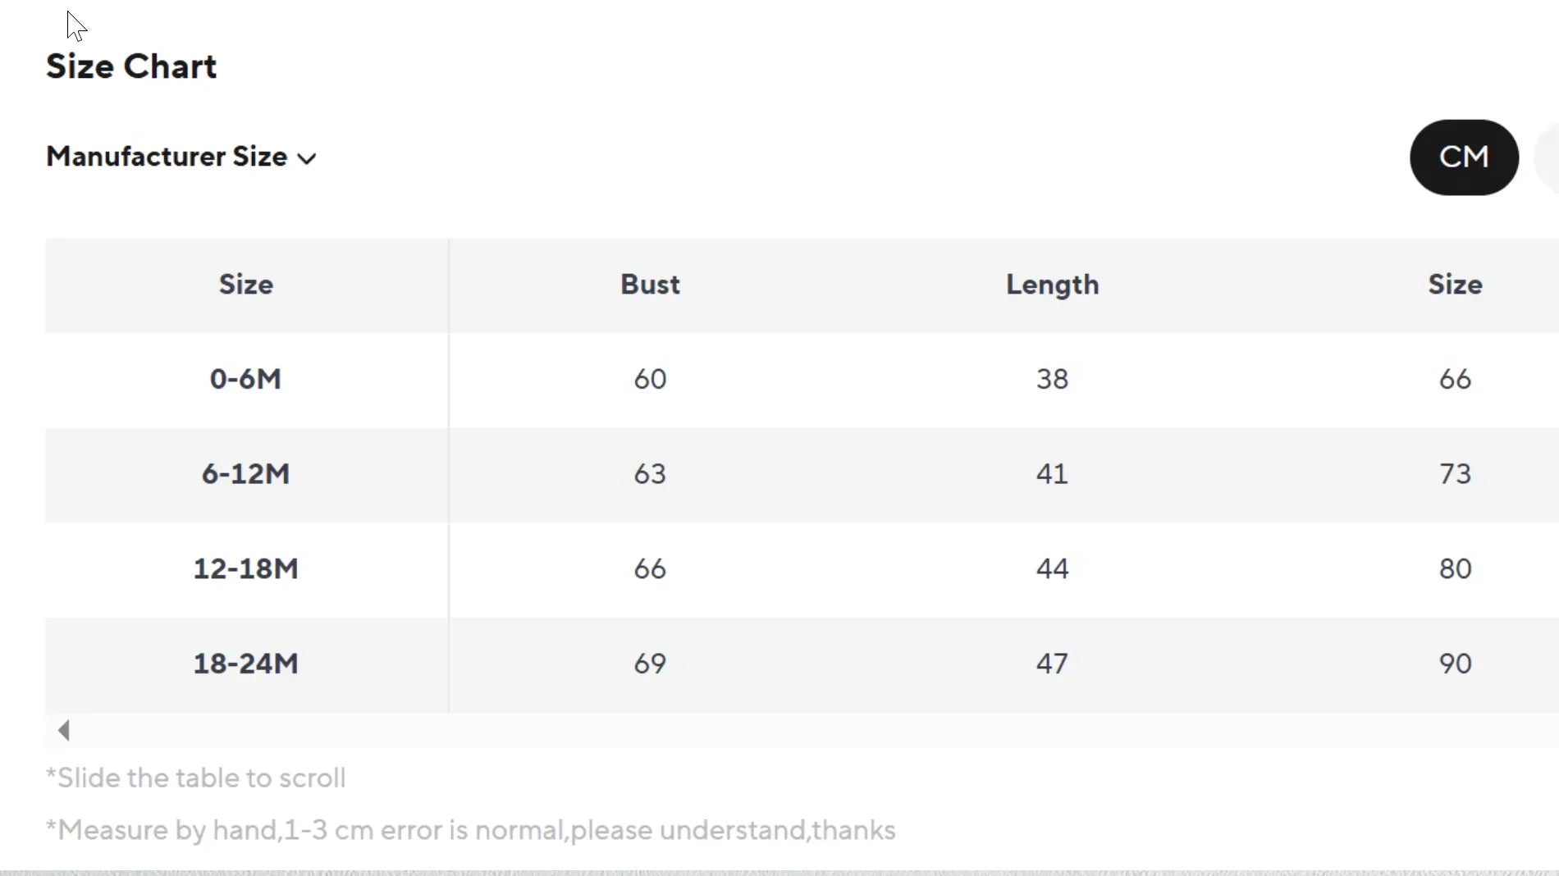The height and width of the screenshot is (876, 1559).
Task: Click the Size value 90 cell
Action: coord(1455,664)
